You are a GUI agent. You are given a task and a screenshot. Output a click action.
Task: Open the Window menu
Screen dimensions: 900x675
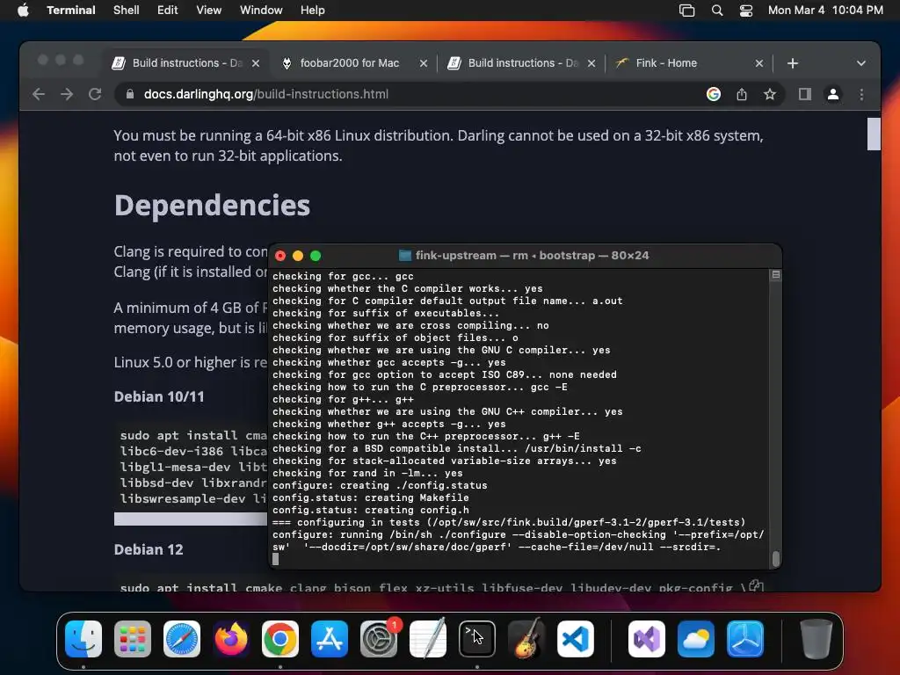pos(261,11)
